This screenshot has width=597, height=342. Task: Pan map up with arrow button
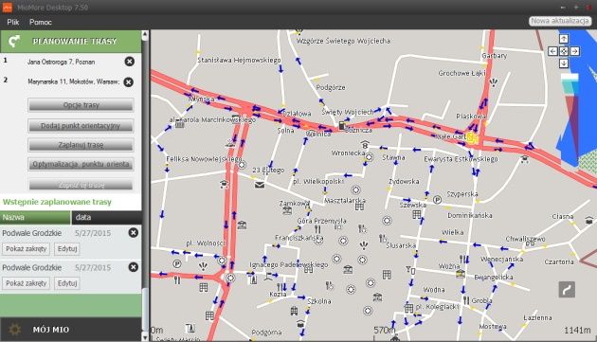[564, 39]
